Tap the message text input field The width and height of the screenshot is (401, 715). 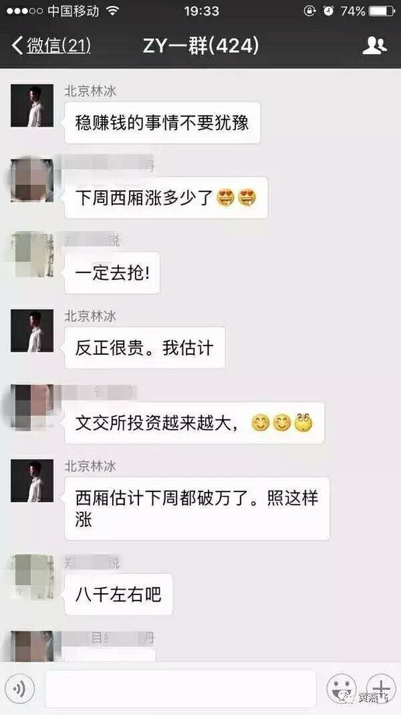[x=180, y=688]
